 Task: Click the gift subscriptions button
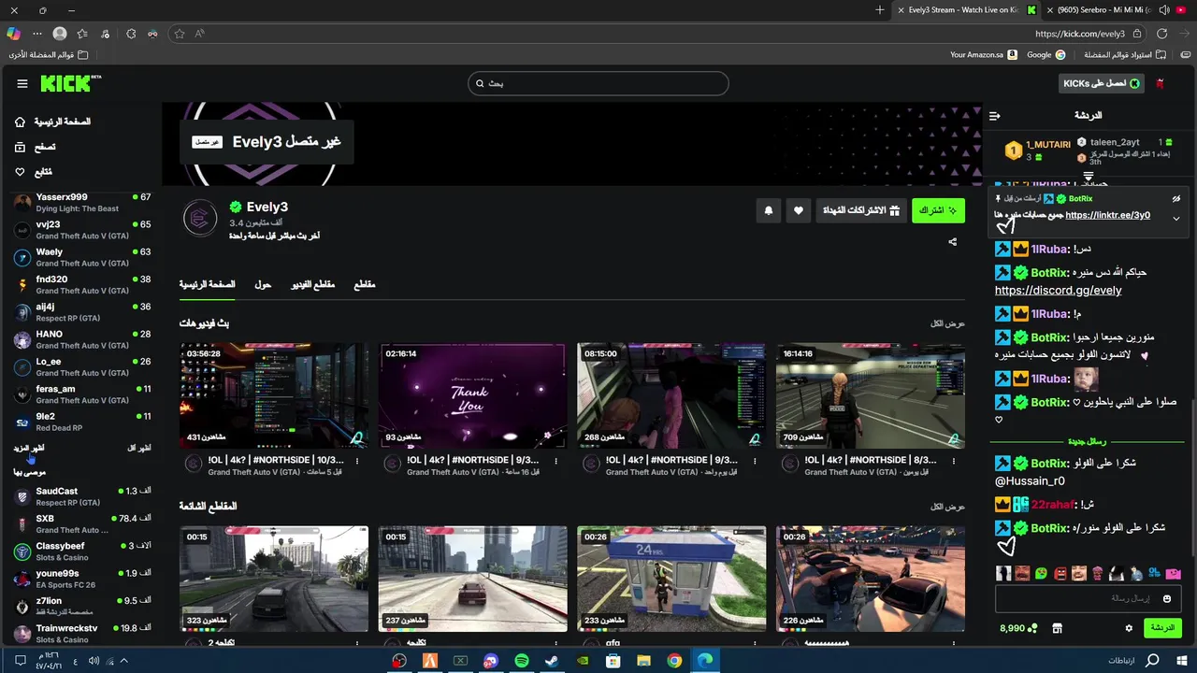(x=860, y=211)
